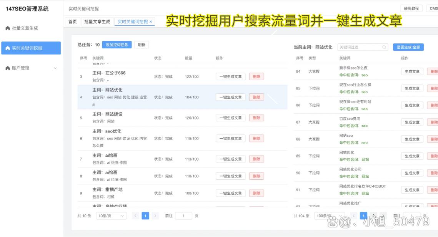438x237 pixels.
Task: Click 一键生成文章 for 左公子666
Action: click(230, 76)
